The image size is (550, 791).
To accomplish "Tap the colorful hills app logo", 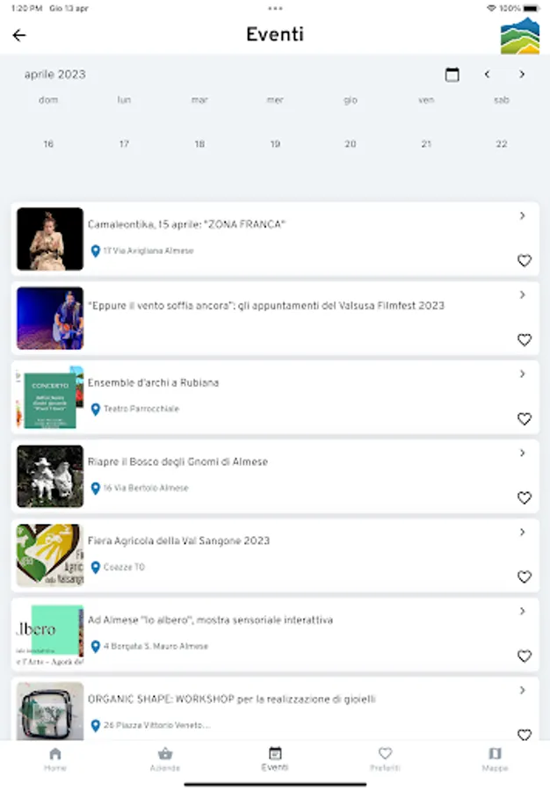I will (x=520, y=36).
